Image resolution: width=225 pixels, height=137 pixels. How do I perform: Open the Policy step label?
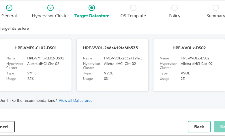click(175, 16)
